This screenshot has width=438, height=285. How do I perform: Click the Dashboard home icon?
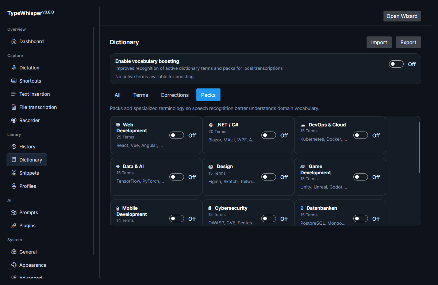click(14, 41)
